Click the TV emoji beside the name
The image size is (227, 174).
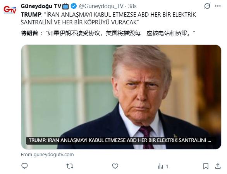point(65,6)
